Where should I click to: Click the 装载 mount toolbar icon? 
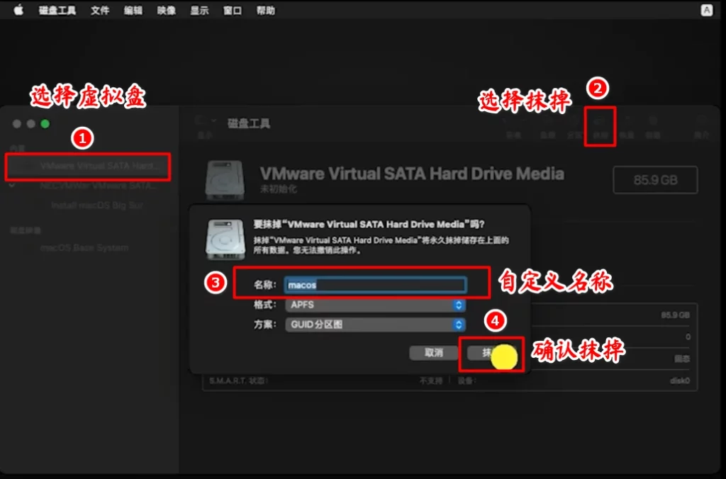pos(653,127)
